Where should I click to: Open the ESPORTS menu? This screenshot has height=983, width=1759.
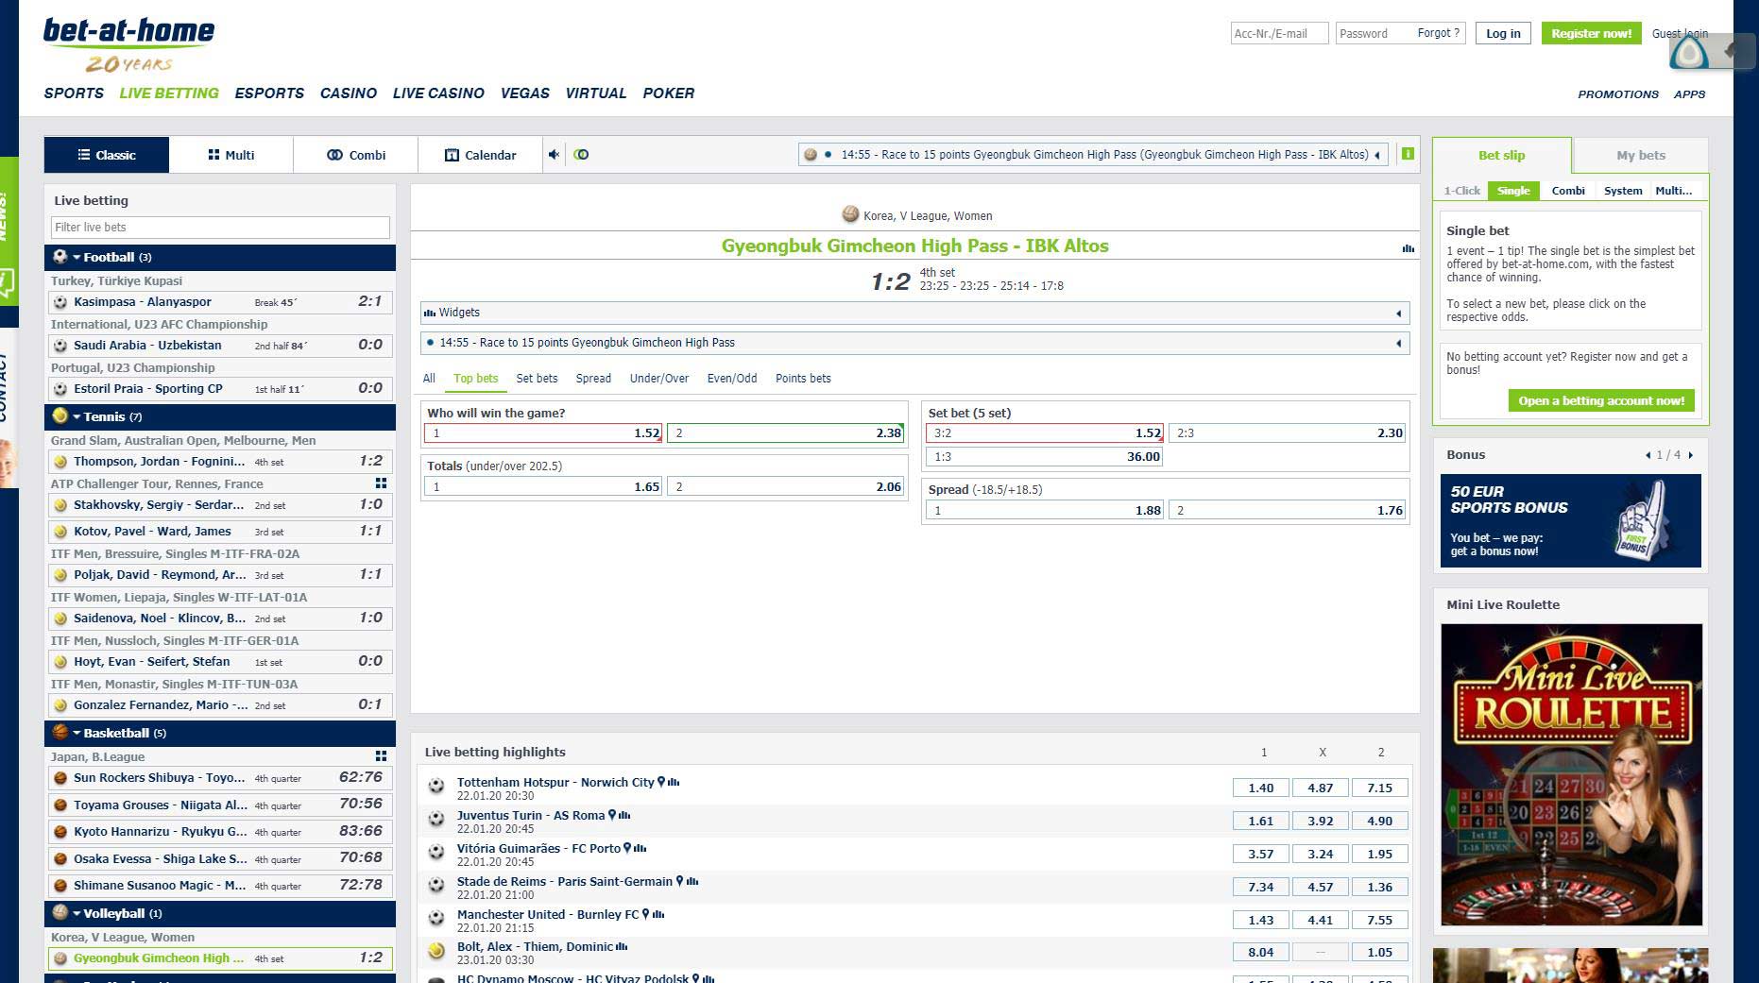(269, 93)
